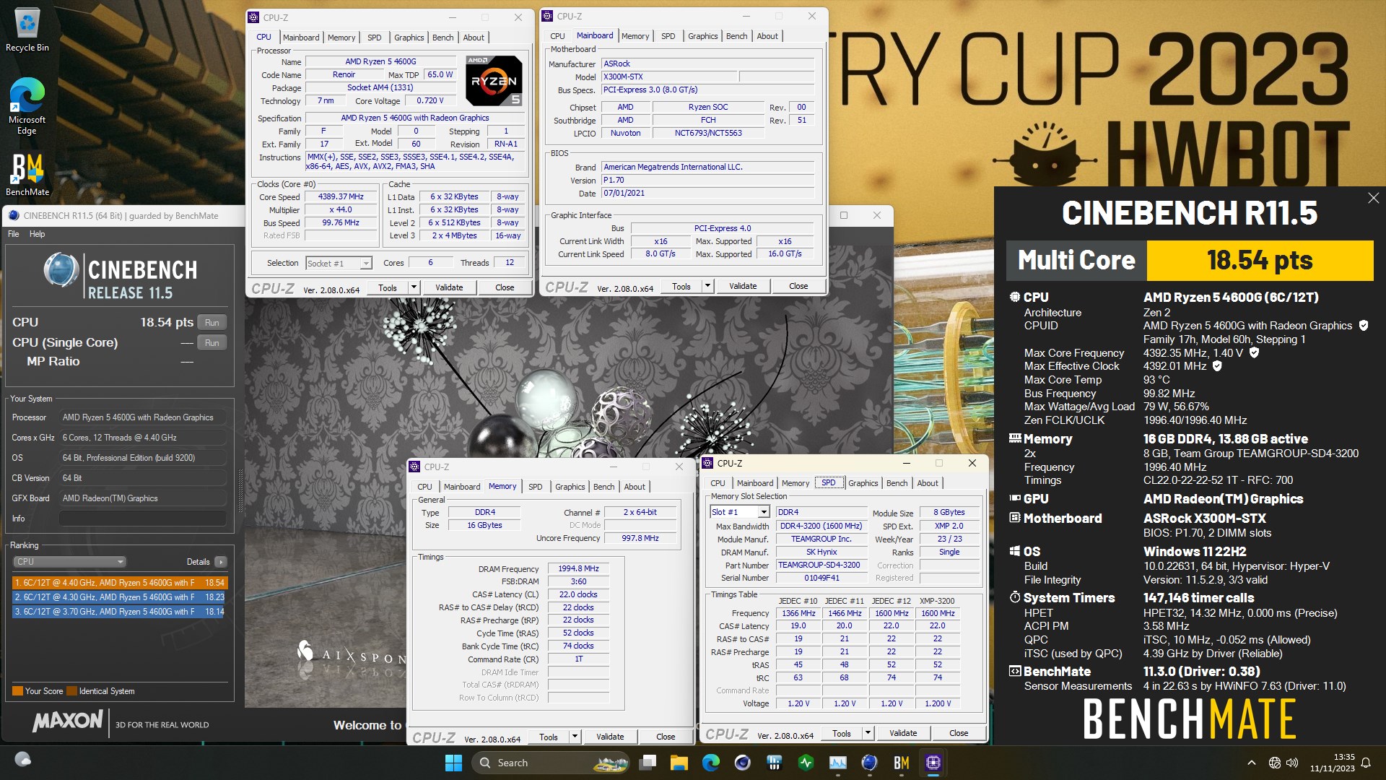The width and height of the screenshot is (1386, 780).
Task: Open the Recycle Bin desktop icon
Action: 27,30
